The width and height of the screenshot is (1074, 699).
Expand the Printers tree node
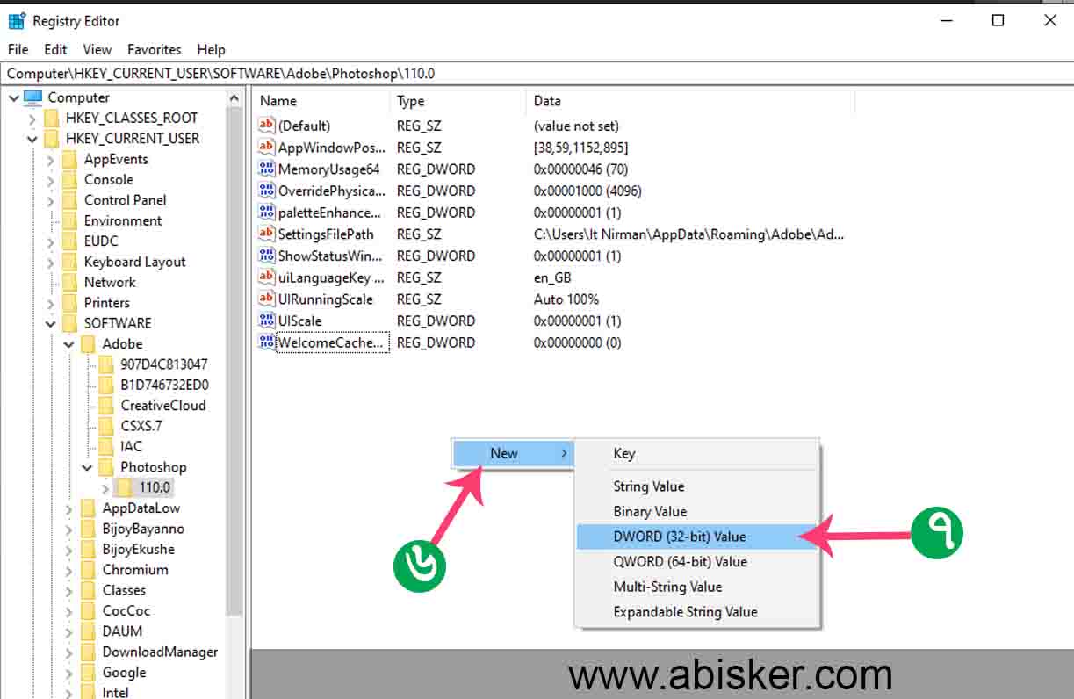pos(50,303)
